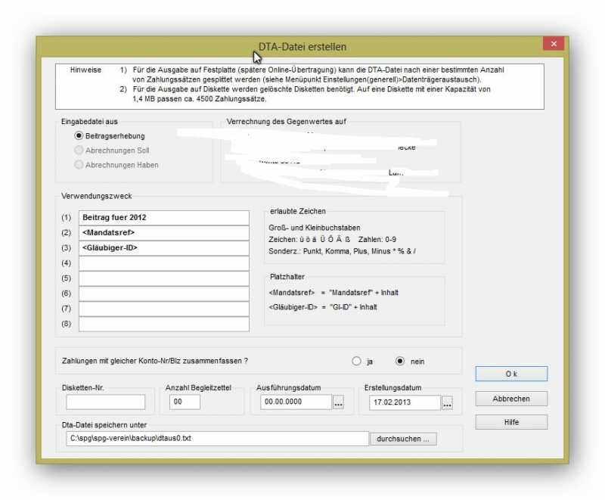Click 'durchsuchen ...' to browse file path

[403, 439]
